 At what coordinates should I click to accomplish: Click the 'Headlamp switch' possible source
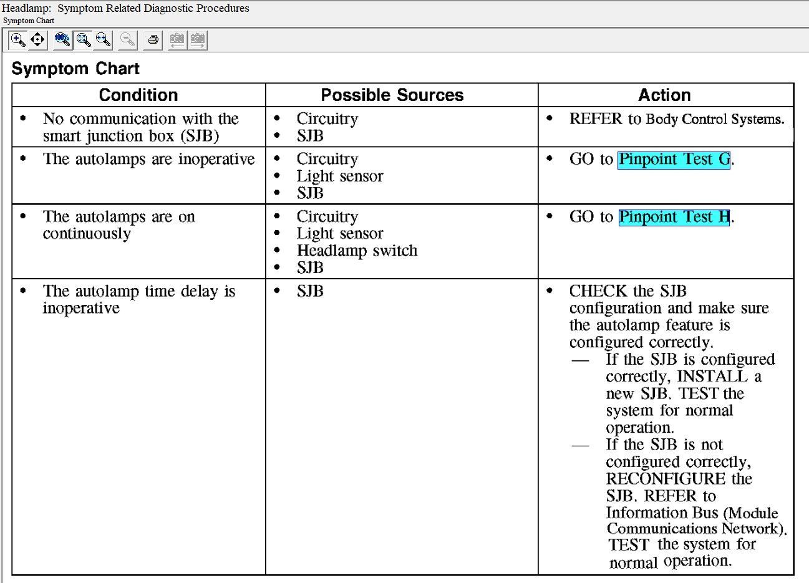pos(357,251)
